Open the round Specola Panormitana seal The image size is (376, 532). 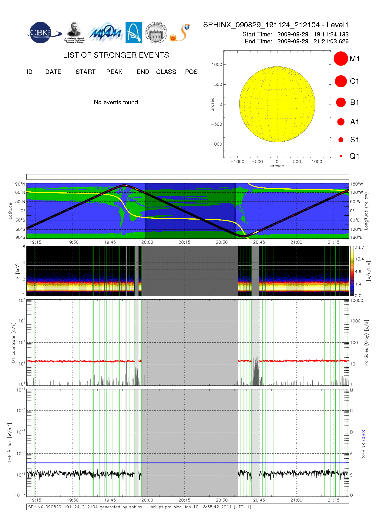[x=156, y=33]
